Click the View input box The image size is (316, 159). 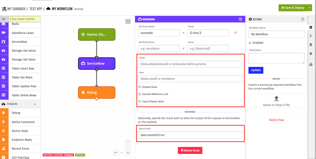(190, 79)
